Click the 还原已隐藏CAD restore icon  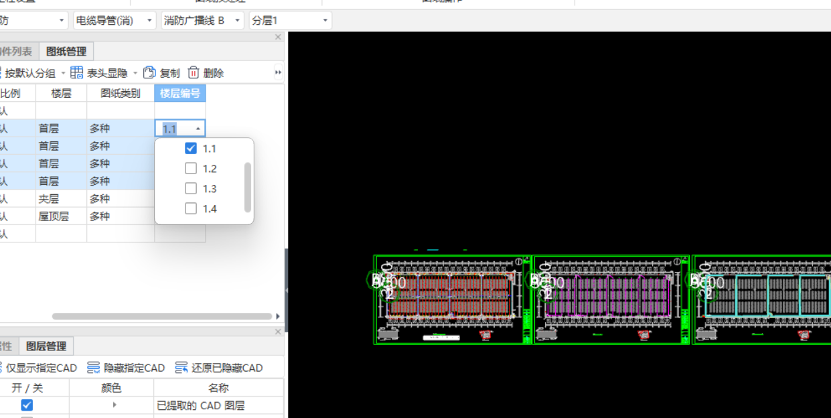pyautogui.click(x=181, y=367)
